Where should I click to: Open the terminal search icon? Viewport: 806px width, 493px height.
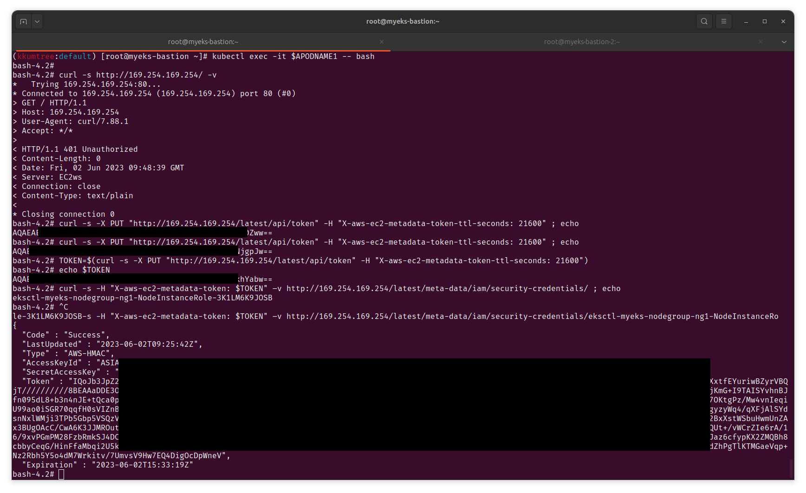[x=704, y=21]
